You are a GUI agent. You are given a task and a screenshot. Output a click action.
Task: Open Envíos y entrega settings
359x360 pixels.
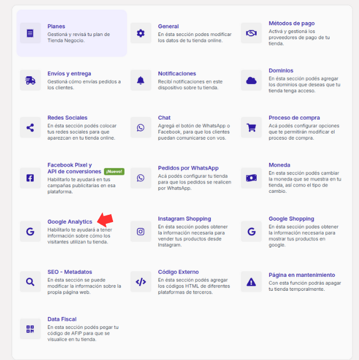point(69,74)
